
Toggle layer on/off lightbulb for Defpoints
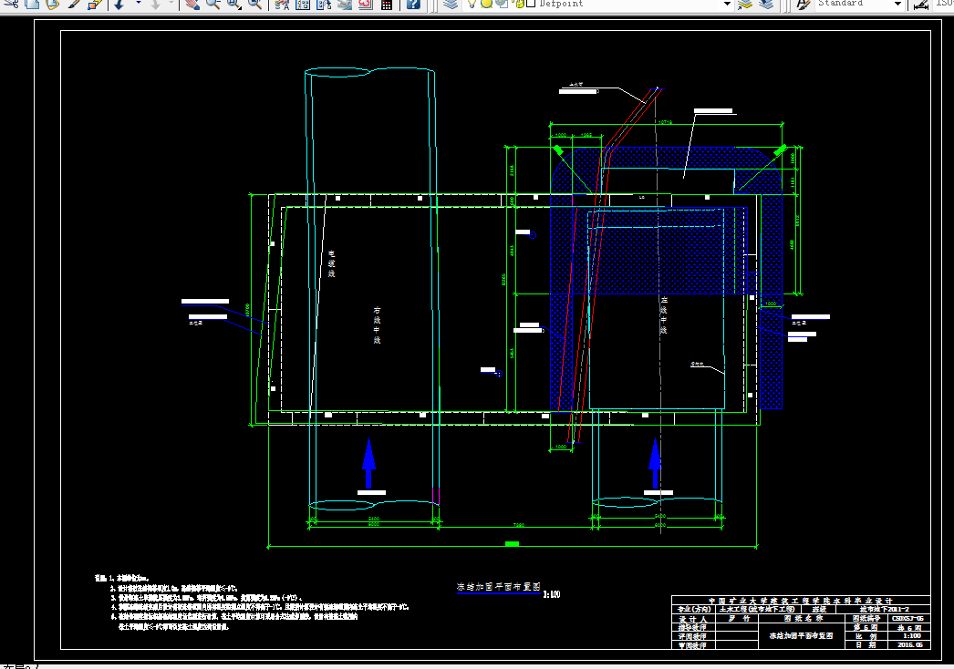[x=472, y=3]
